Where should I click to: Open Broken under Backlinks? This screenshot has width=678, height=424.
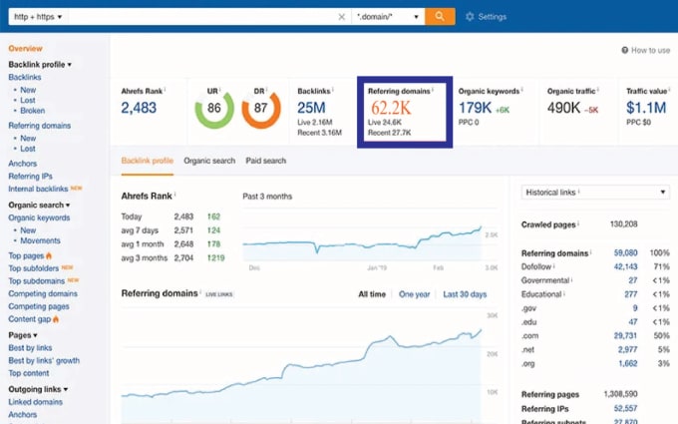(33, 111)
